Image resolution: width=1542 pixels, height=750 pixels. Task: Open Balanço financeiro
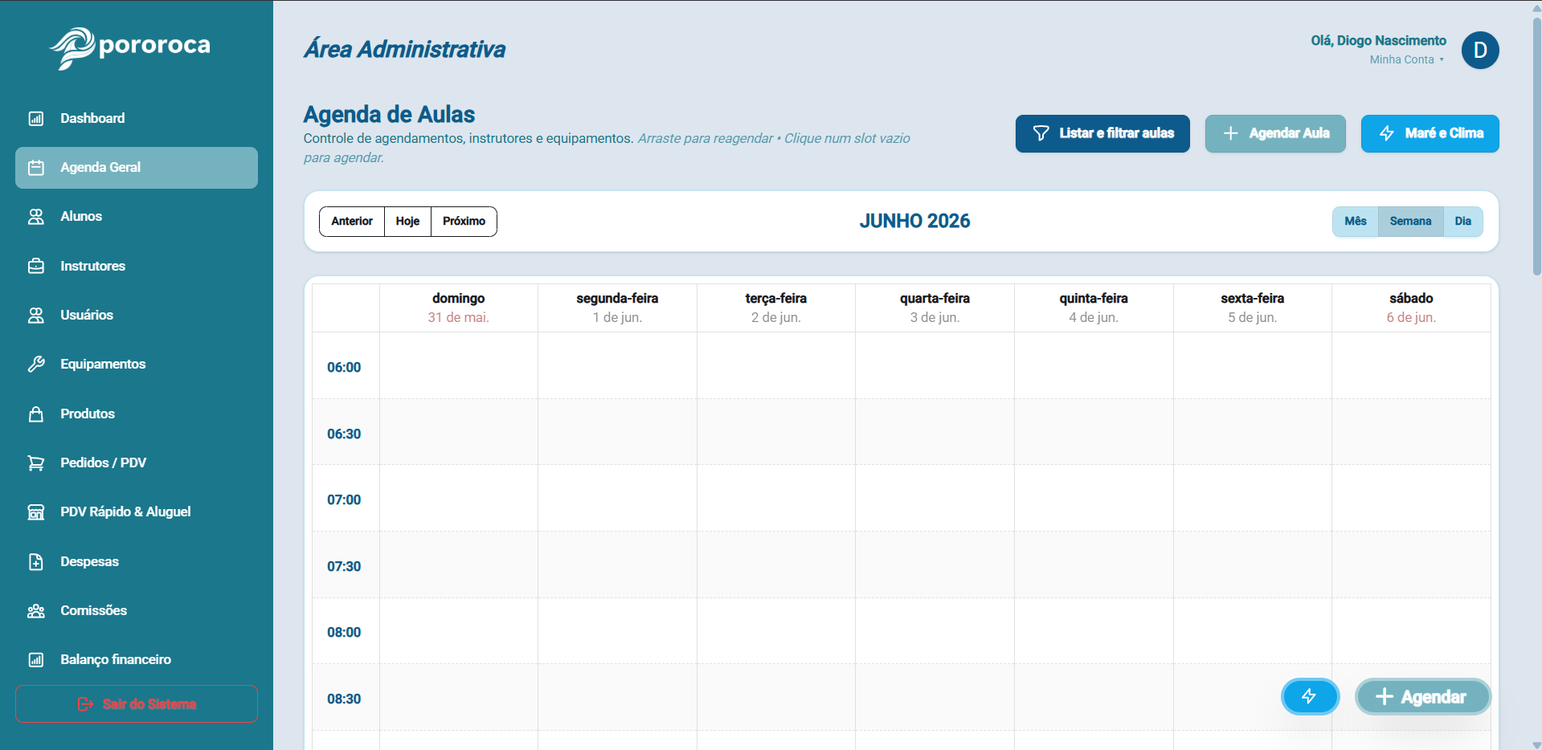pos(137,660)
